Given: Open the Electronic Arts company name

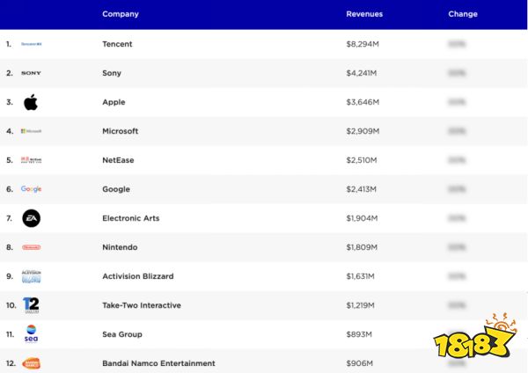Looking at the screenshot, I should click(131, 218).
